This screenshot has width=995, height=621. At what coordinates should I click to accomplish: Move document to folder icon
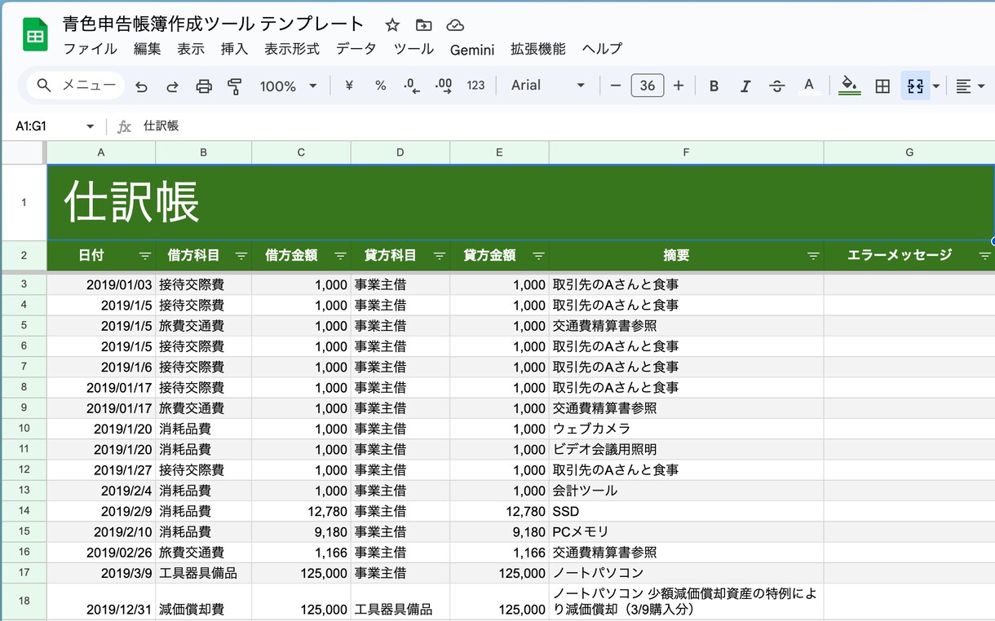[423, 24]
